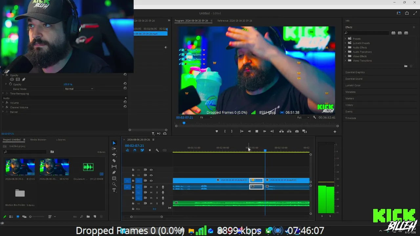Toggle insert sequences as nests option
The width and height of the screenshot is (420, 236).
127,150
